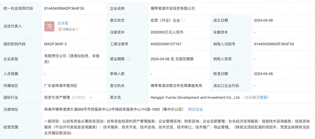Image resolution: width=315 pixels, height=139 pixels.
Task: Select the red 方 avatar thumbnail
Action: point(50,26)
